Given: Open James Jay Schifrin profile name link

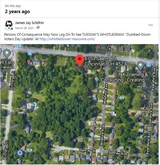Looking at the screenshot, I should tap(29, 23).
